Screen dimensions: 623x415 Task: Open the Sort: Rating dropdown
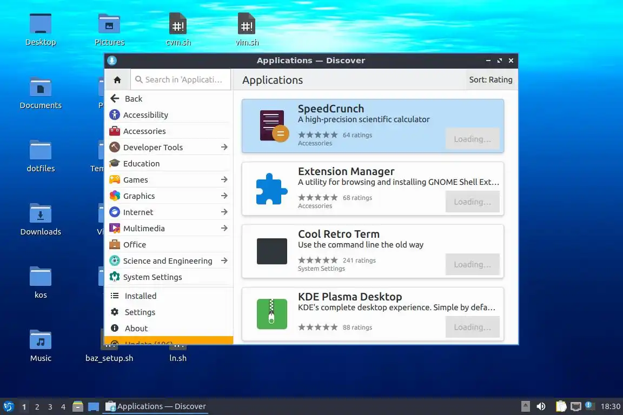point(491,80)
